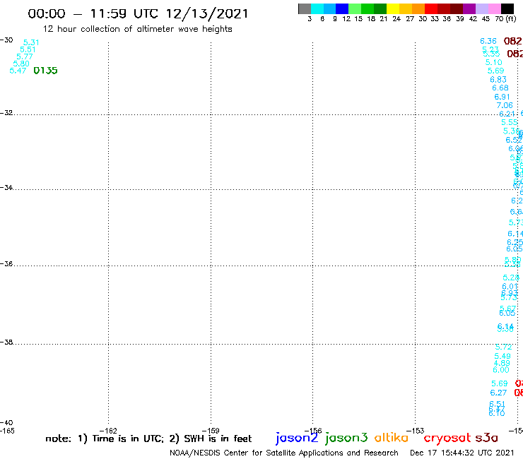Click the dark red s3a satellite label

[x=486, y=438]
